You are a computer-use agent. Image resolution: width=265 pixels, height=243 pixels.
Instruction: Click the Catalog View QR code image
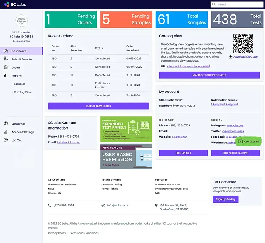click(243, 43)
